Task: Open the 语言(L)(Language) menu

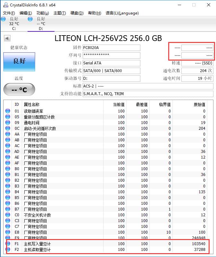Action: [x=122, y=13]
